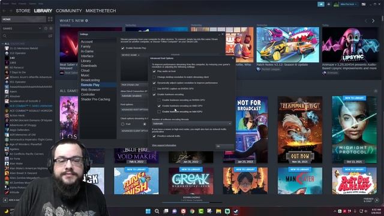
Task: Toggle Play audio on host checkbox
Action: [x=154, y=71]
